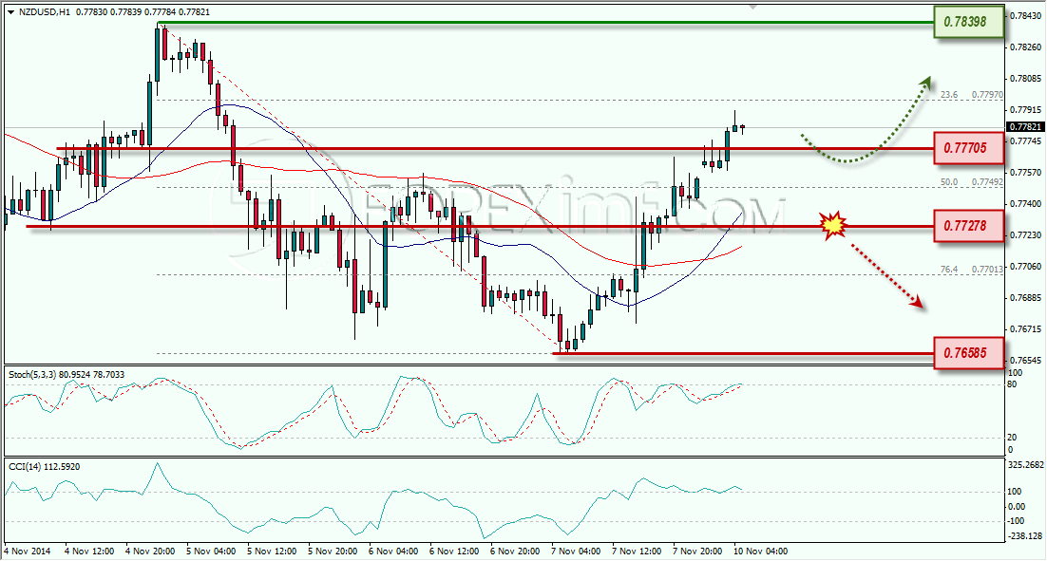Click the Stochastic scale value 80
The image size is (1047, 561).
click(1012, 384)
